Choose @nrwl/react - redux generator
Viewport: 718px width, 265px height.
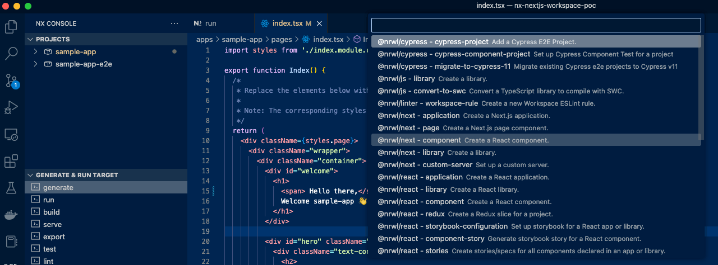tap(536, 214)
